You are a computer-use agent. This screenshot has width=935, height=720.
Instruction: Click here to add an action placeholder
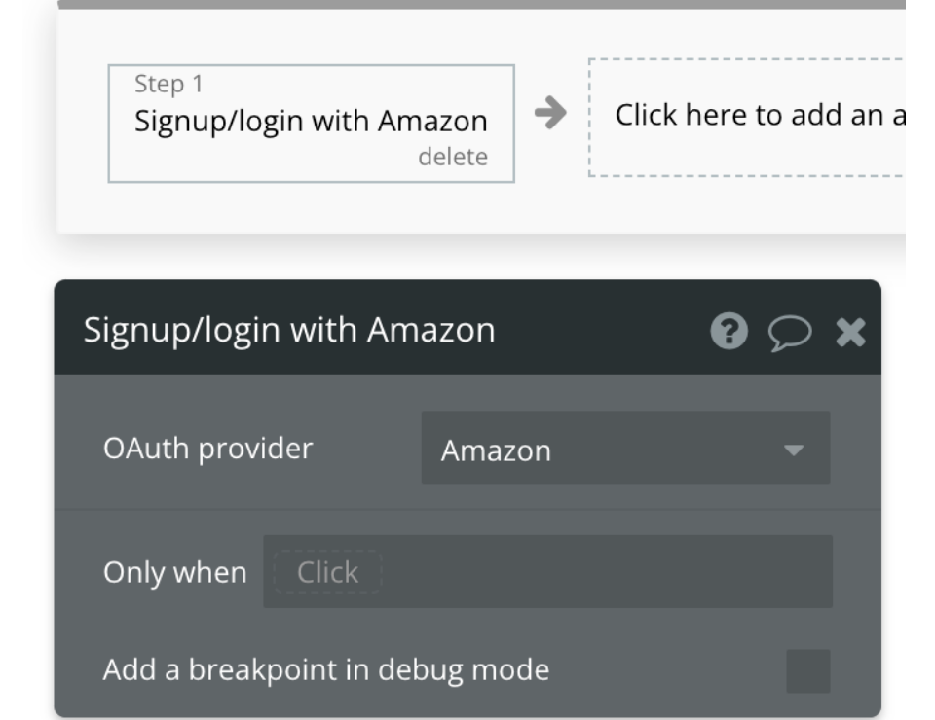tap(747, 118)
